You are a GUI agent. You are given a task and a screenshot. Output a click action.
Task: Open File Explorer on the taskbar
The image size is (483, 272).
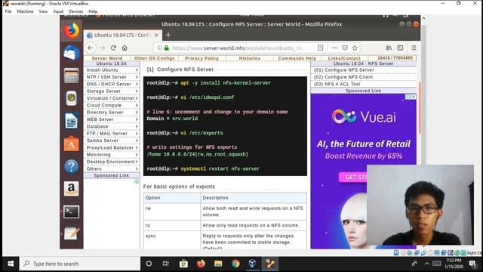(218, 264)
